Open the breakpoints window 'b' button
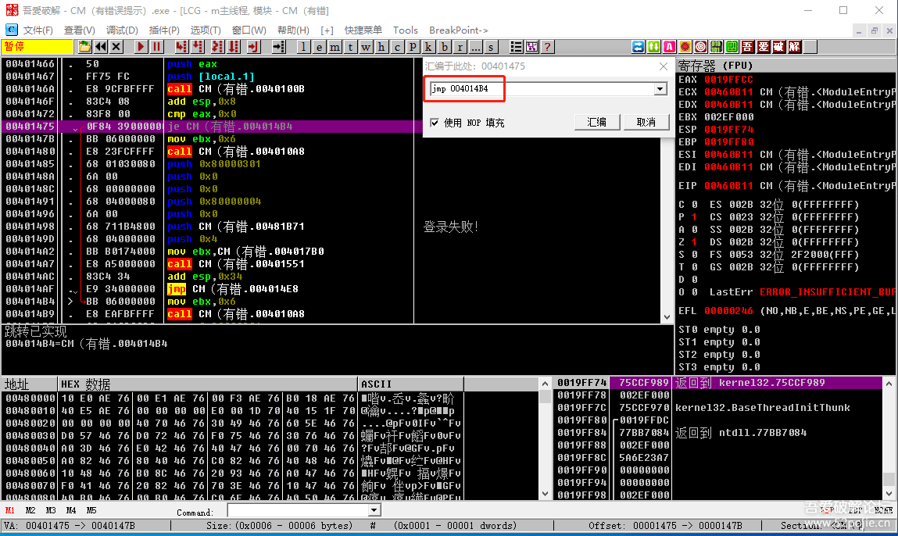The width and height of the screenshot is (898, 536). click(445, 47)
